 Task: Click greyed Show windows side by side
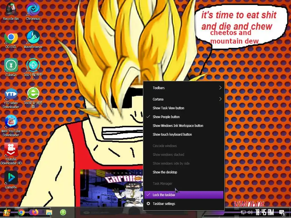184,163
